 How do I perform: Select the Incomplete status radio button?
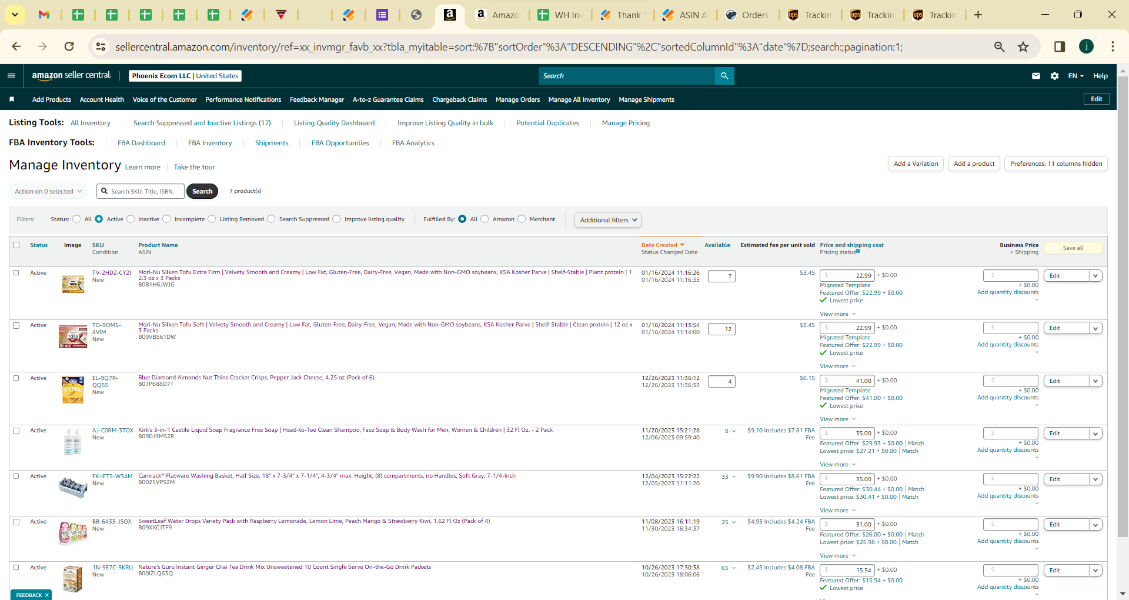(166, 219)
